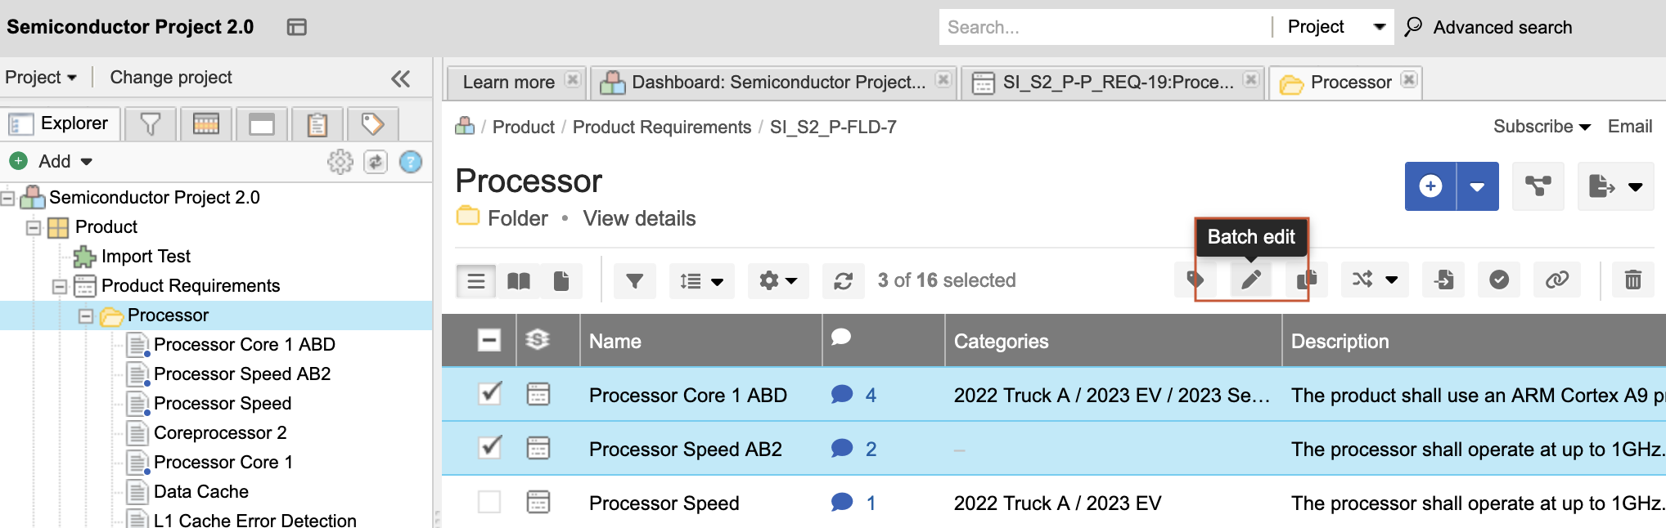This screenshot has height=528, width=1666.
Task: Open comments for Processor Core 1 ABD
Action: click(x=853, y=395)
